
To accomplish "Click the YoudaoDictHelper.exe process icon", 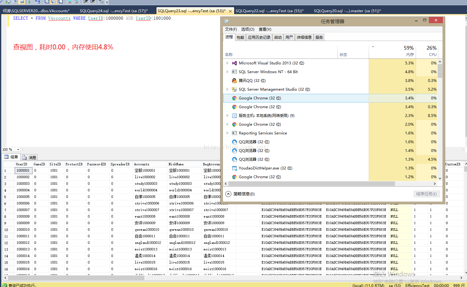I will [x=234, y=168].
